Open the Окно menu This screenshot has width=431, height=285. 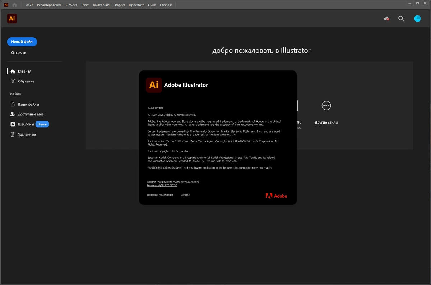(x=152, y=5)
